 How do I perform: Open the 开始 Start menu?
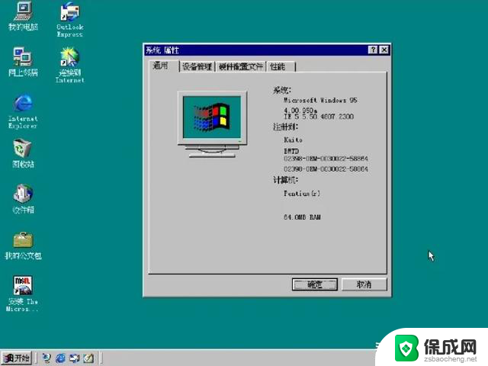pos(17,358)
